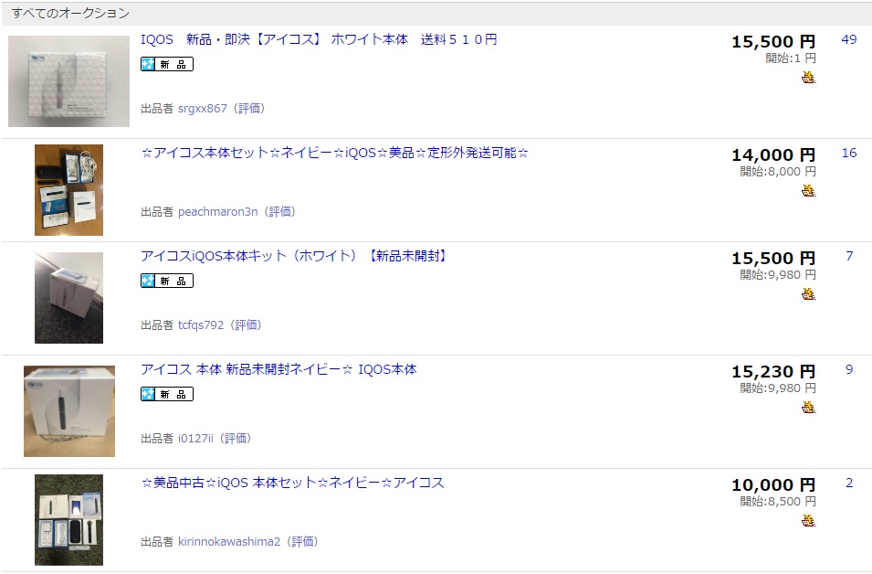Open listing 'IQOS 新品・即決【アイコス】ホワイト本体'

point(319,39)
